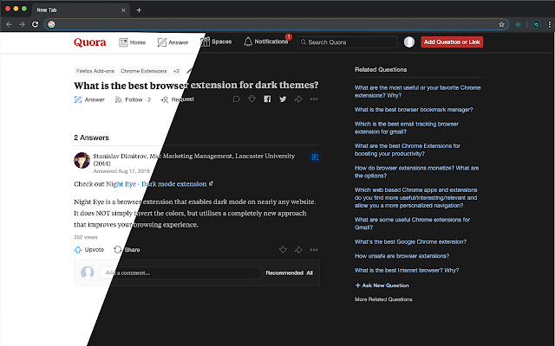This screenshot has height=346, width=555.
Task: Open the Notifications bell
Action: [266, 42]
